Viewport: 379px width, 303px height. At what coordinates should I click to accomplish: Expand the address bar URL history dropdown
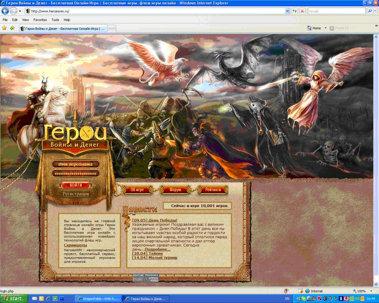(287, 11)
